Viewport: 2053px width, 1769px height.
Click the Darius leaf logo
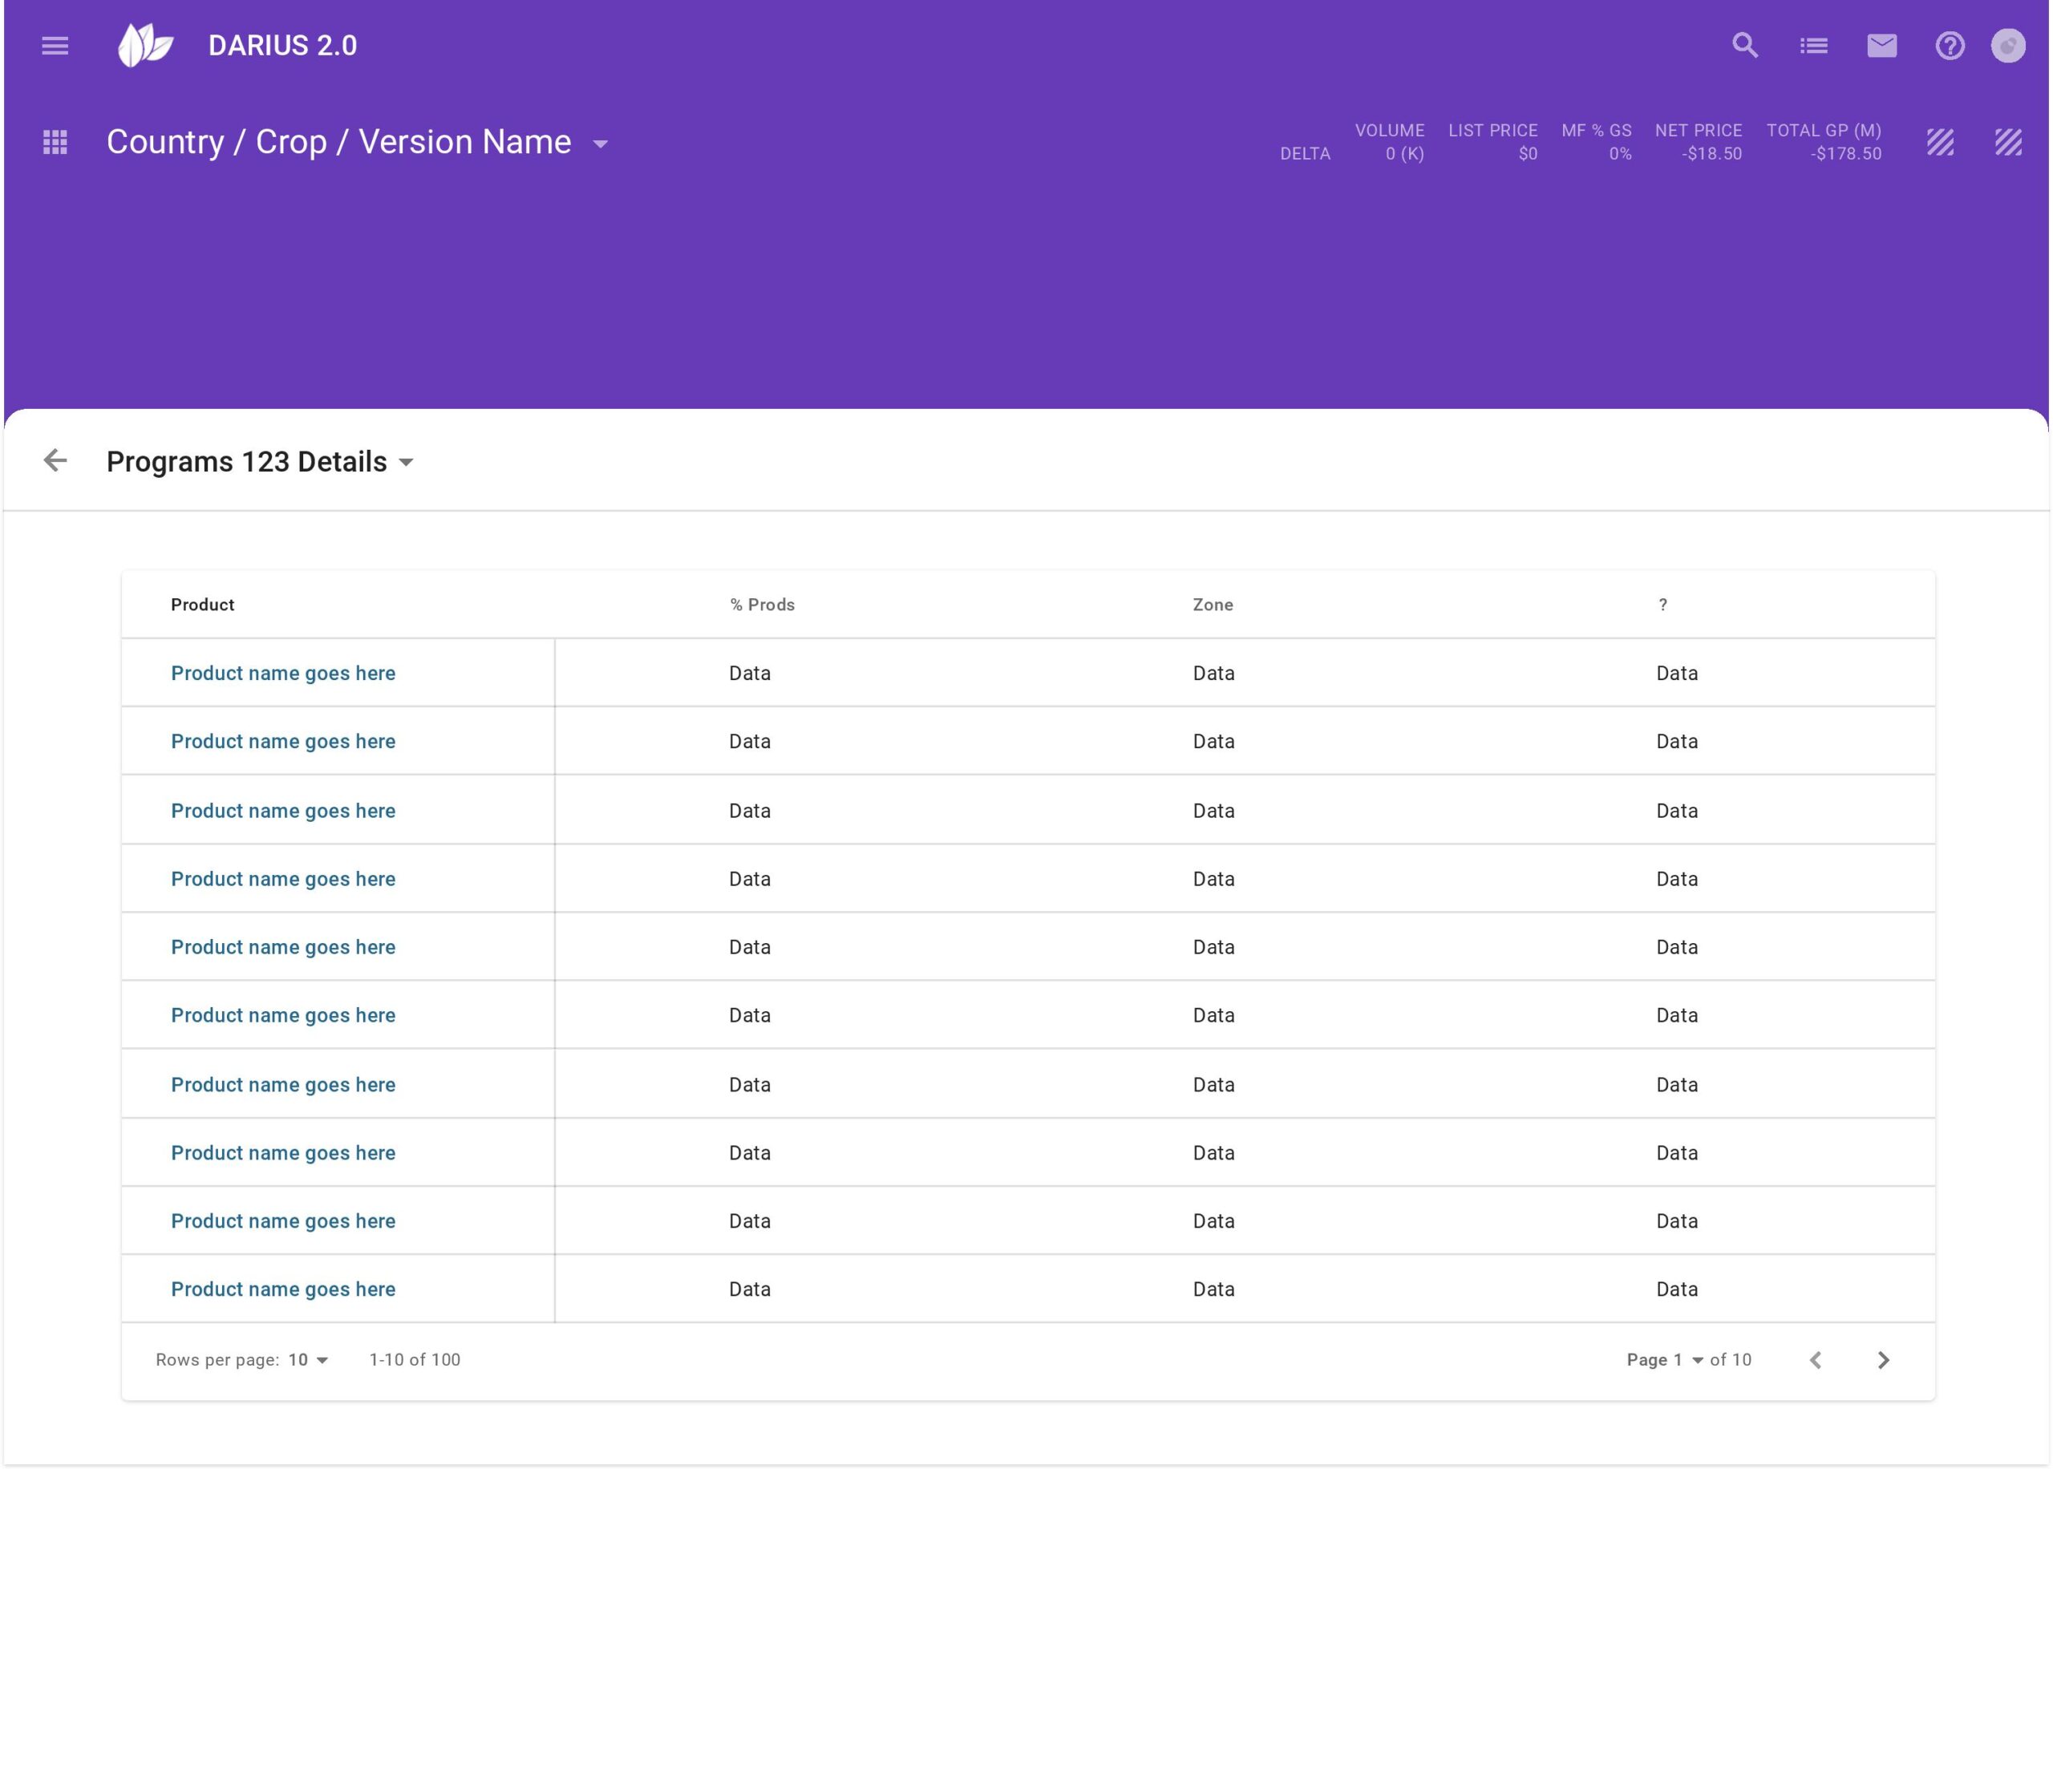point(144,46)
